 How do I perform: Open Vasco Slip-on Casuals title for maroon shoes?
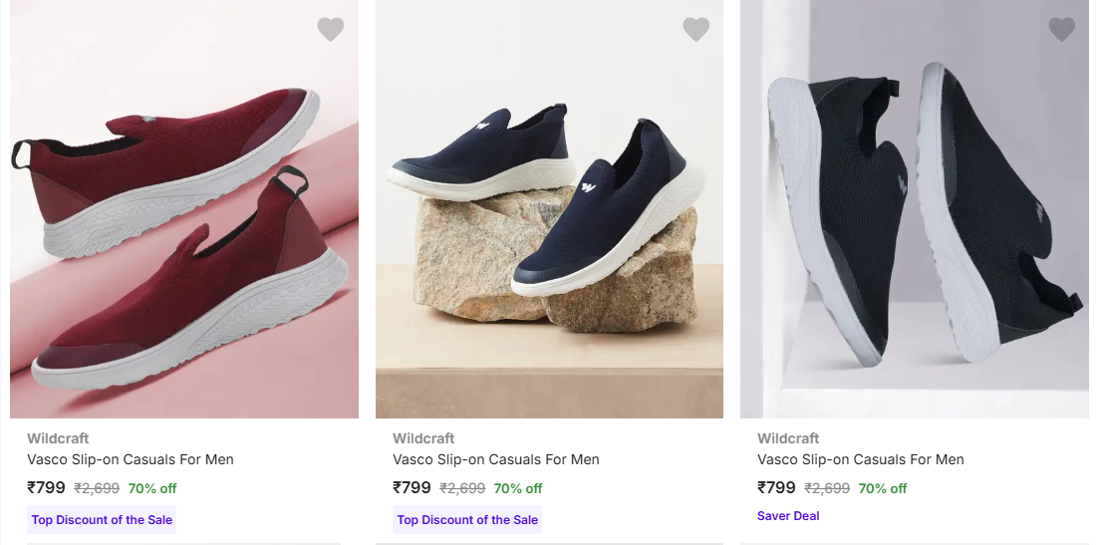coord(131,459)
